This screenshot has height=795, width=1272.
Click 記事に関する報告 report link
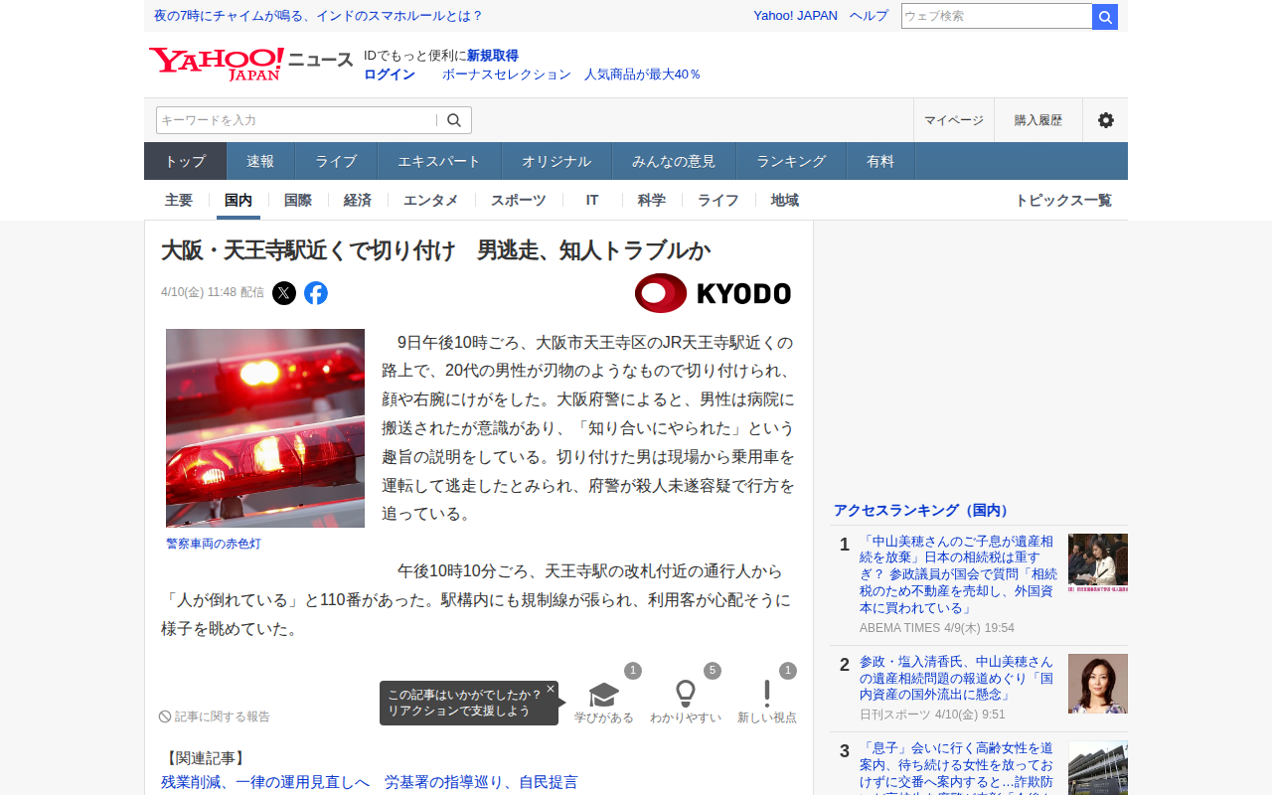[215, 716]
